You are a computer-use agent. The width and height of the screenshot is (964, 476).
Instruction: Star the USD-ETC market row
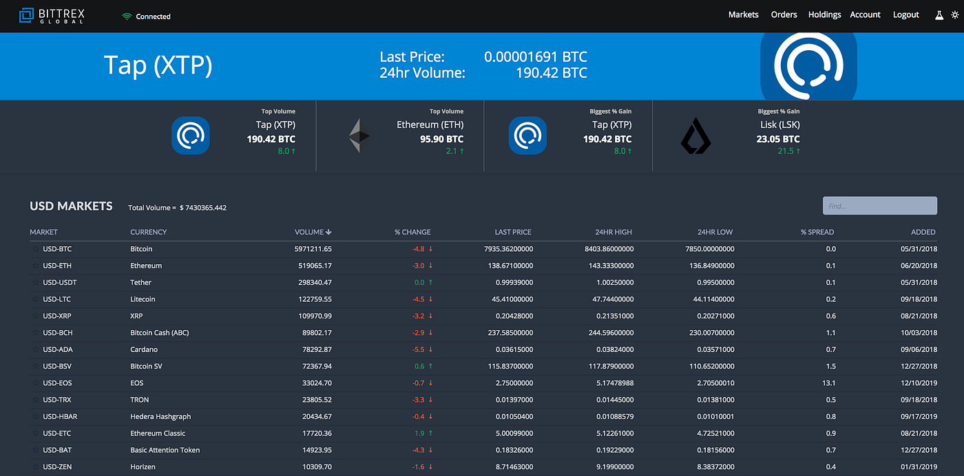coord(35,433)
